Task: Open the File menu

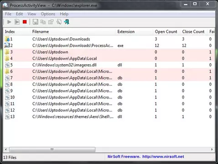Action: 8,14
